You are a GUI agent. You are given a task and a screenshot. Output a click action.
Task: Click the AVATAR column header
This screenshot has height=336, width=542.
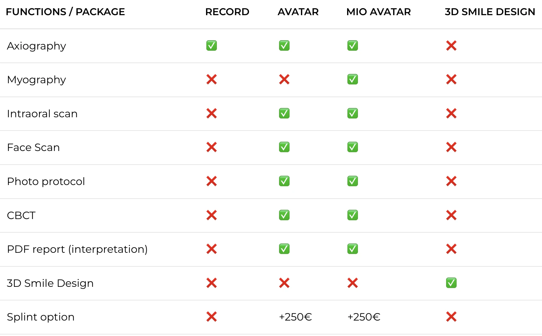tap(298, 12)
